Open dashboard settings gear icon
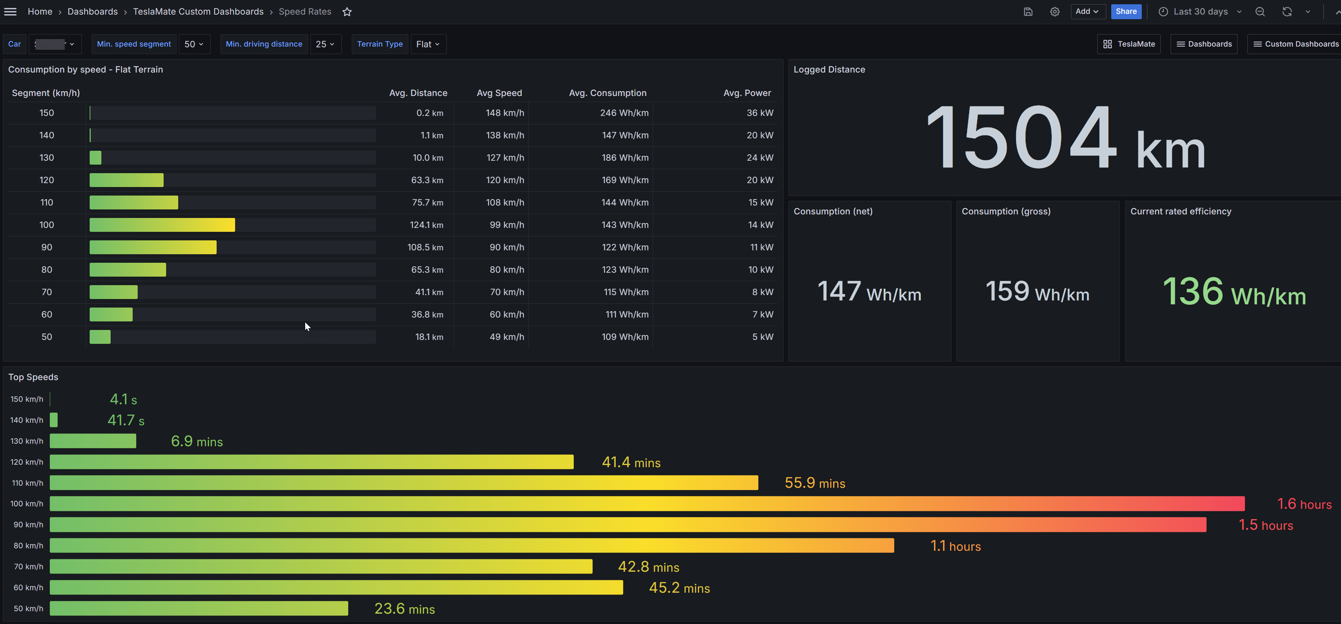This screenshot has width=1341, height=624. (x=1055, y=11)
